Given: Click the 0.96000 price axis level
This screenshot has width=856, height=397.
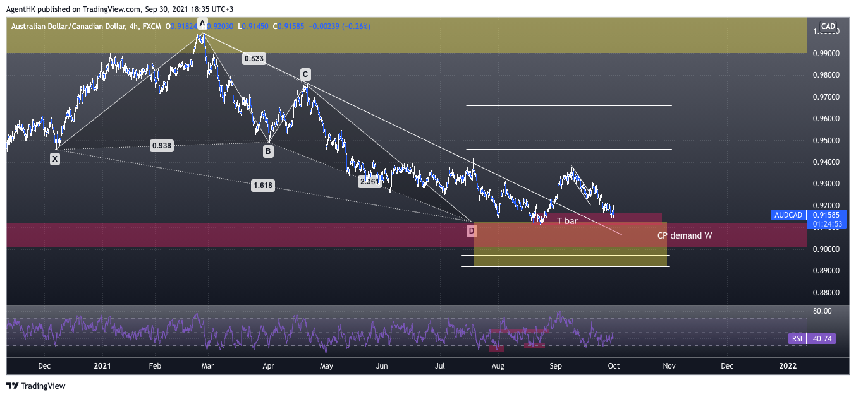Looking at the screenshot, I should pos(826,119).
